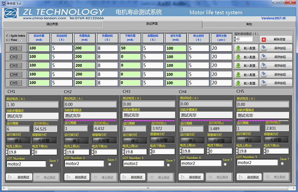Start the CH1 test with 启动测试

tap(19, 177)
